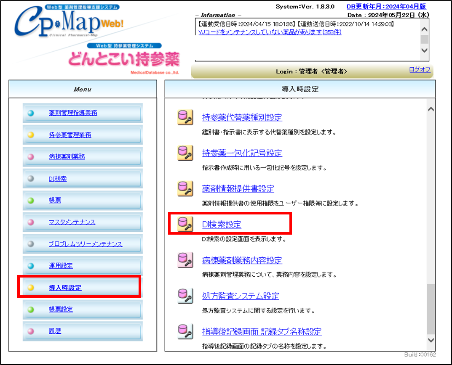
Task: Select 持参薬管理業務 menu item
Action: coord(70,135)
